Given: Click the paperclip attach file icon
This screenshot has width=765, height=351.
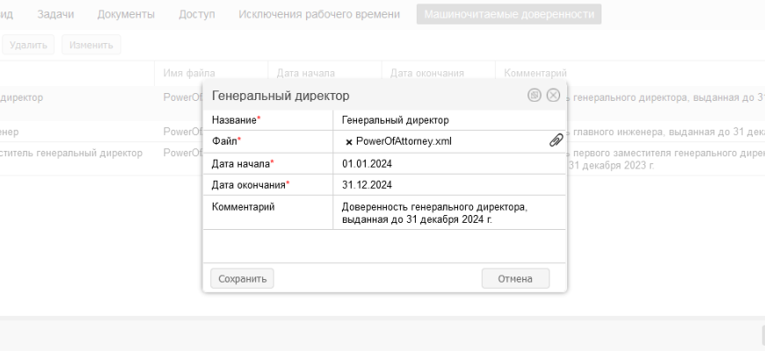Looking at the screenshot, I should (556, 140).
